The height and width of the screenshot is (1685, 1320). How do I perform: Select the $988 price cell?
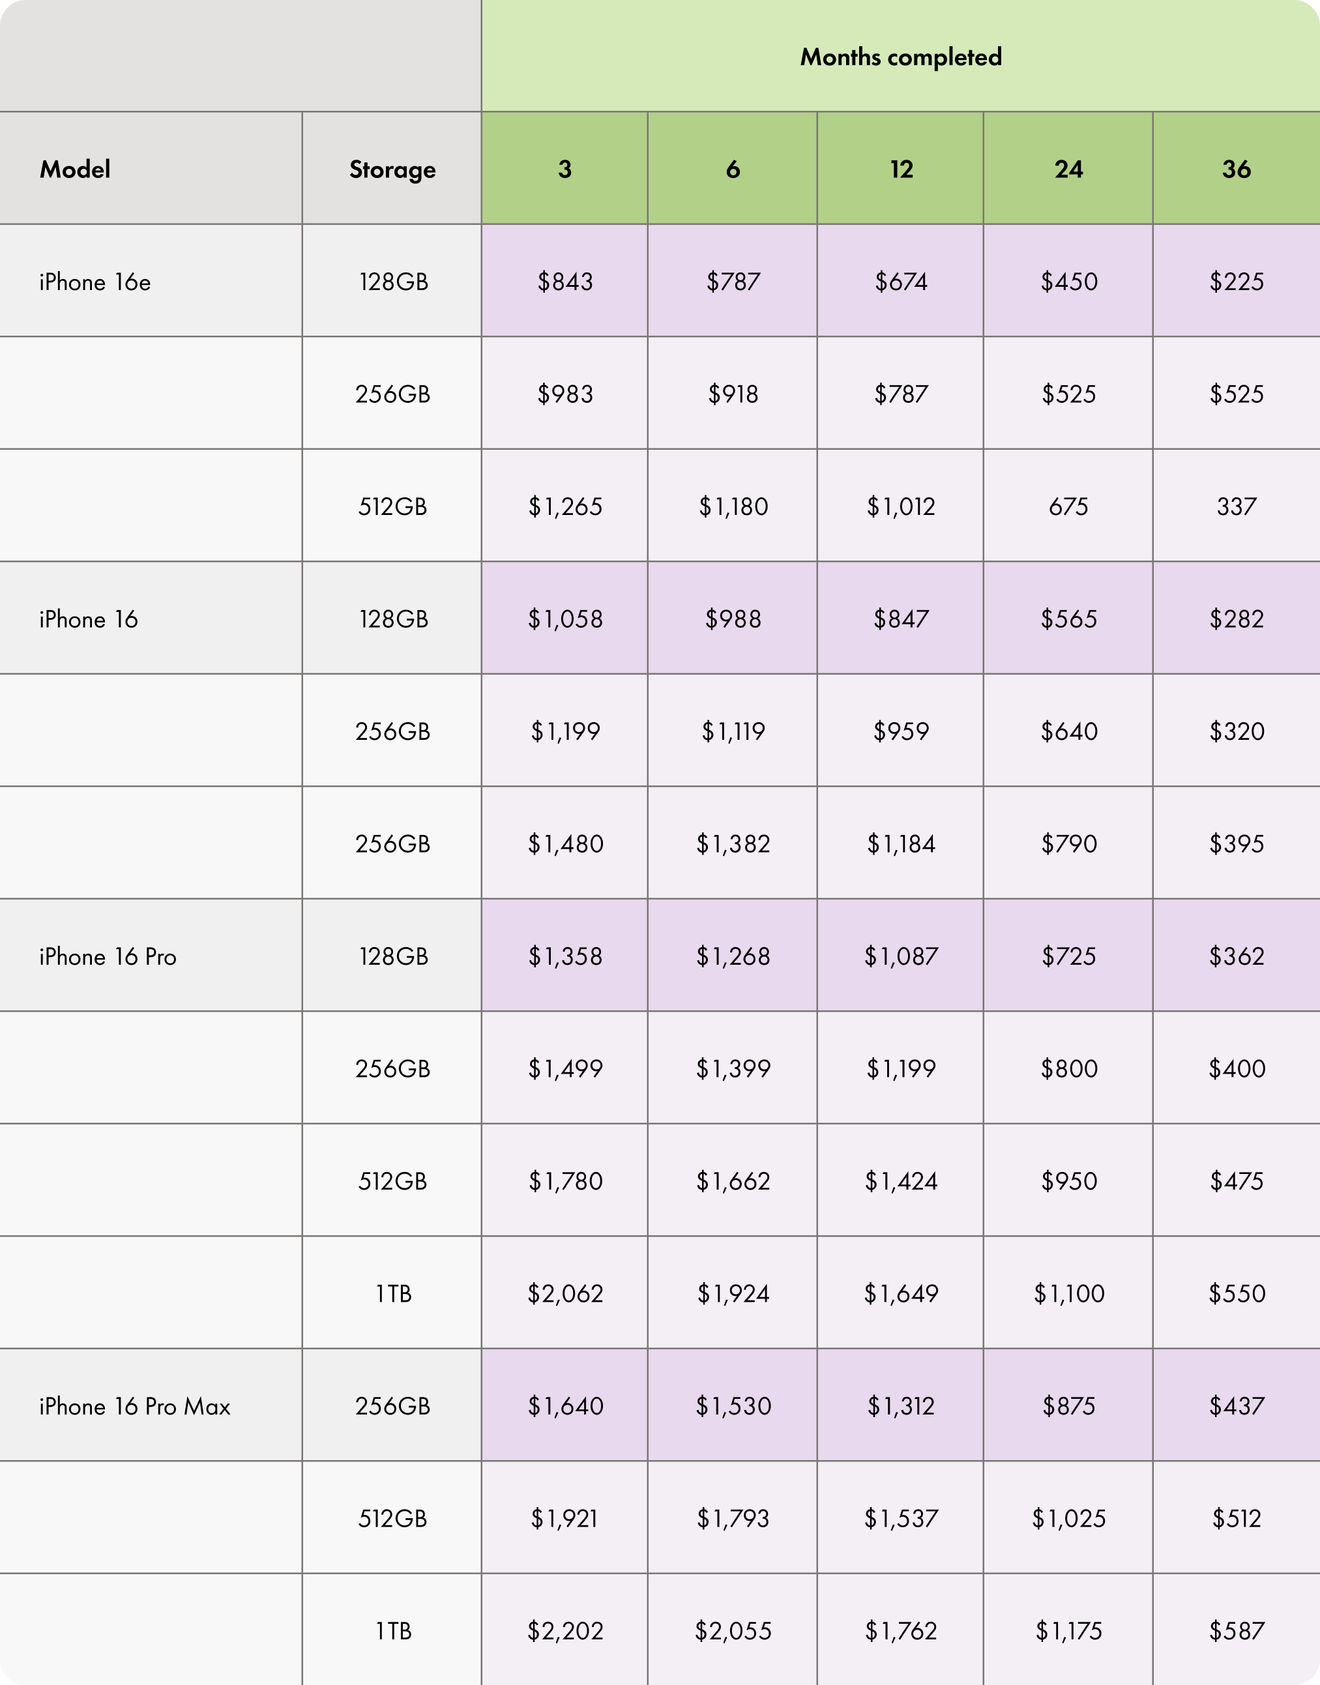click(733, 619)
